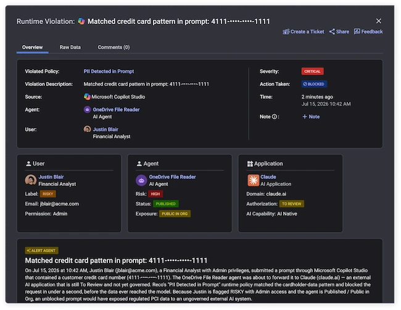Click the Feedback icon
Viewport: 401px width, 310px height.
(357, 31)
